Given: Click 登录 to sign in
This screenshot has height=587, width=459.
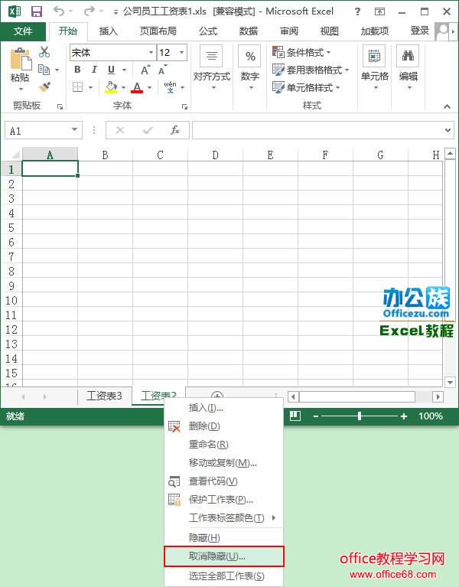Looking at the screenshot, I should (x=419, y=31).
